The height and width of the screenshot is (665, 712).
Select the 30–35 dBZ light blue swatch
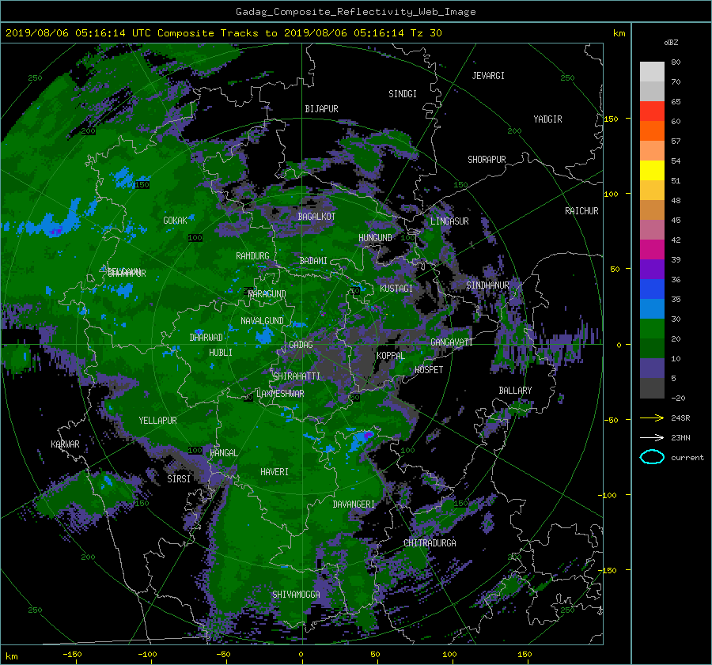[652, 308]
